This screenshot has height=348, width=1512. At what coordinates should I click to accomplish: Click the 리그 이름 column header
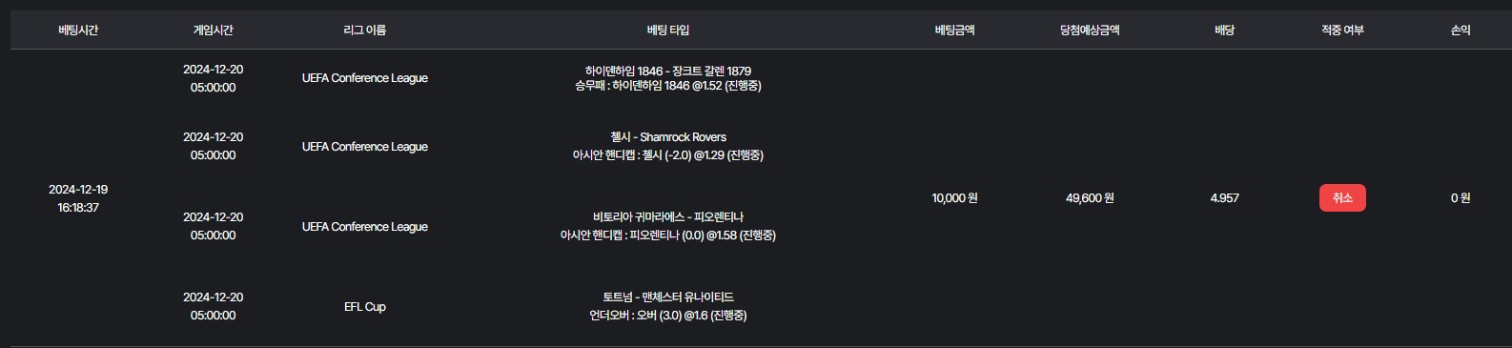coord(364,31)
